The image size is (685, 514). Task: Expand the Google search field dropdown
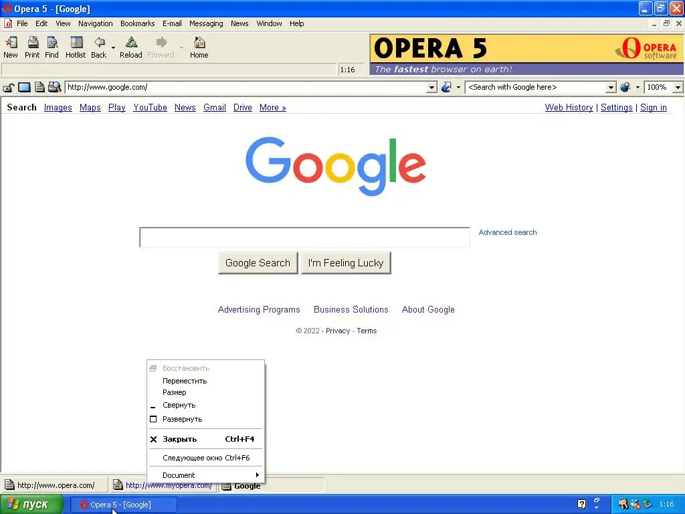pyautogui.click(x=611, y=88)
